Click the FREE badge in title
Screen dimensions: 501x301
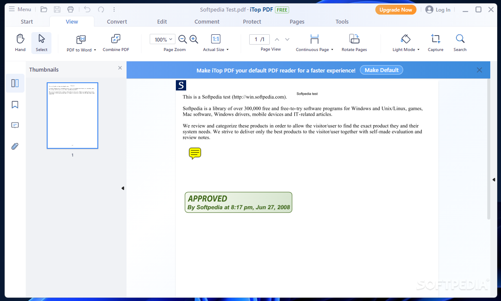coord(282,10)
